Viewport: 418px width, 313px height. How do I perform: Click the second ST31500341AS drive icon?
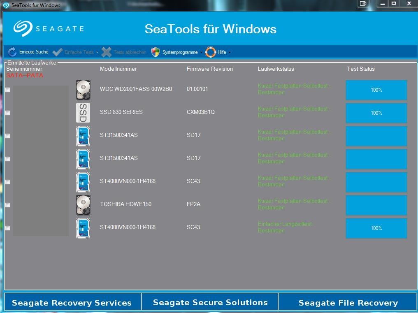click(83, 159)
